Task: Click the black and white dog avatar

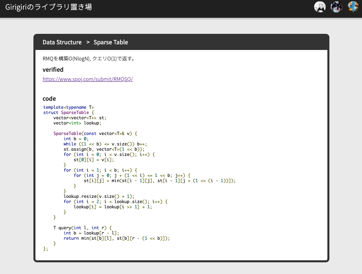Action: [x=336, y=7]
